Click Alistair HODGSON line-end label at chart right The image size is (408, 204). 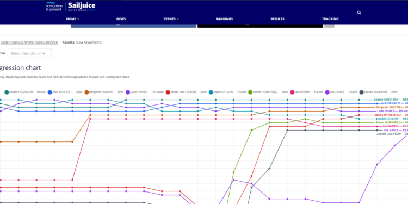click(x=391, y=100)
